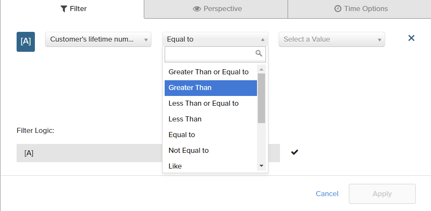Click the search magnifier icon in the dropdown
431x211 pixels.
[x=259, y=53]
